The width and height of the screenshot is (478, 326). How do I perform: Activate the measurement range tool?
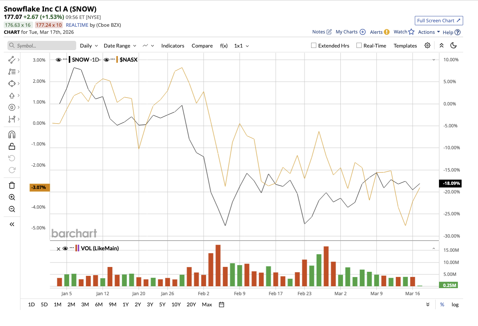(12, 119)
